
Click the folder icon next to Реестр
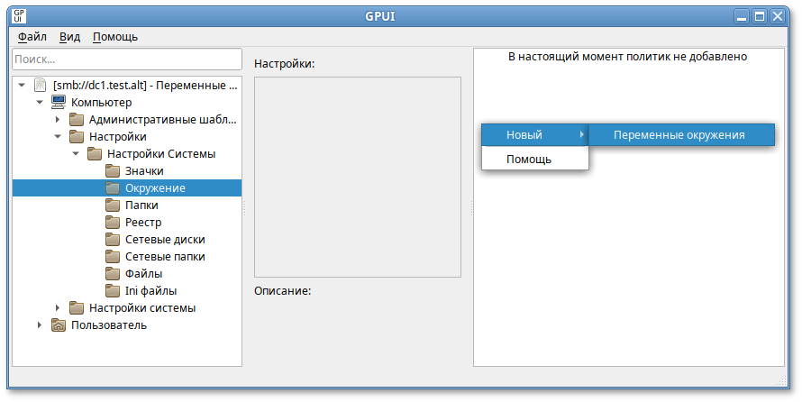click(113, 223)
